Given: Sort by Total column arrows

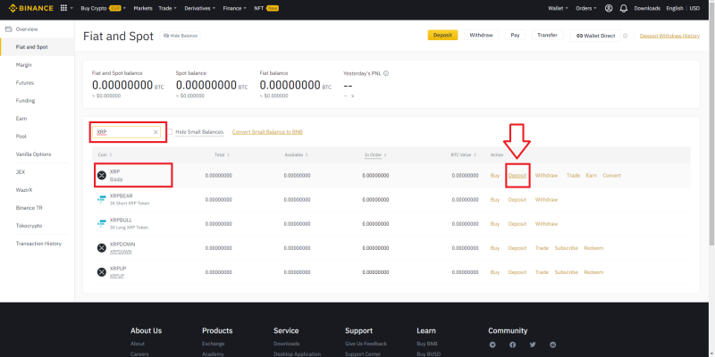Looking at the screenshot, I should click(x=229, y=154).
